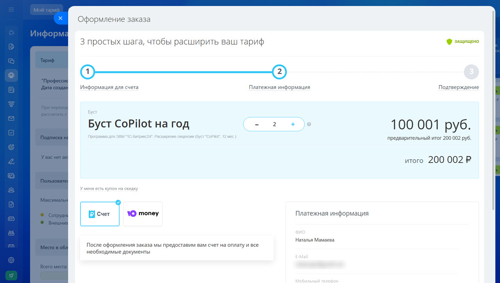Click the document-with-pencil icon in sidebar
Screen dimensions: 500x283
[11, 47]
